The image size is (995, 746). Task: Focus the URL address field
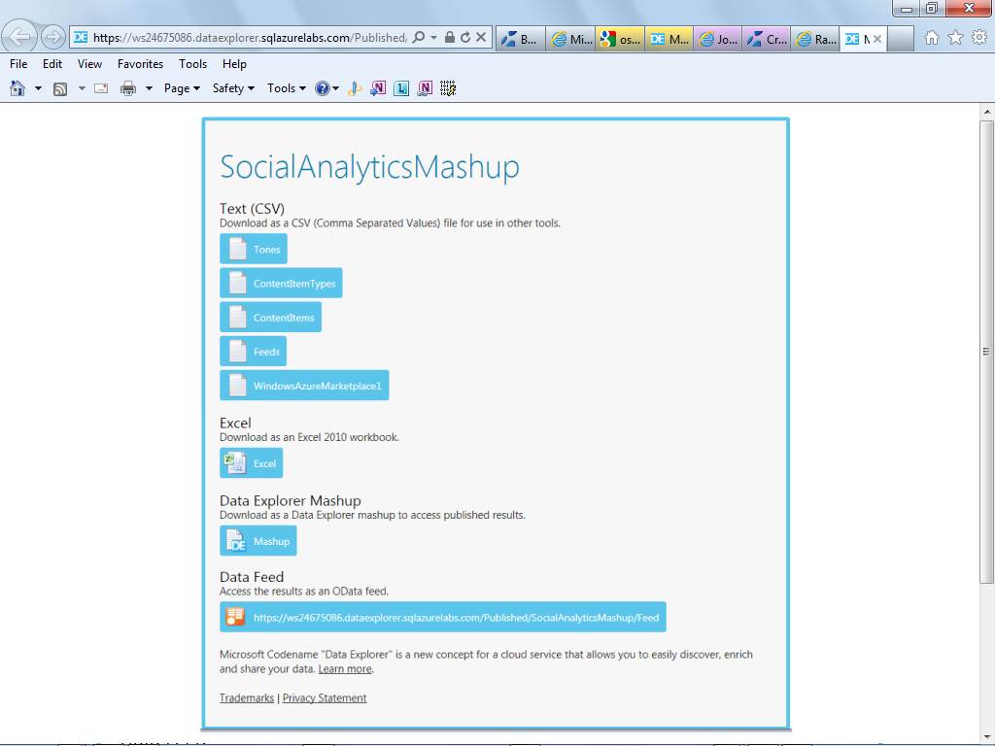pos(250,38)
